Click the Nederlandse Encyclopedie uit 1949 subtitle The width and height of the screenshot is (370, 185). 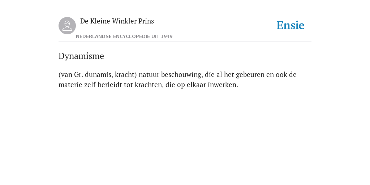tap(124, 36)
